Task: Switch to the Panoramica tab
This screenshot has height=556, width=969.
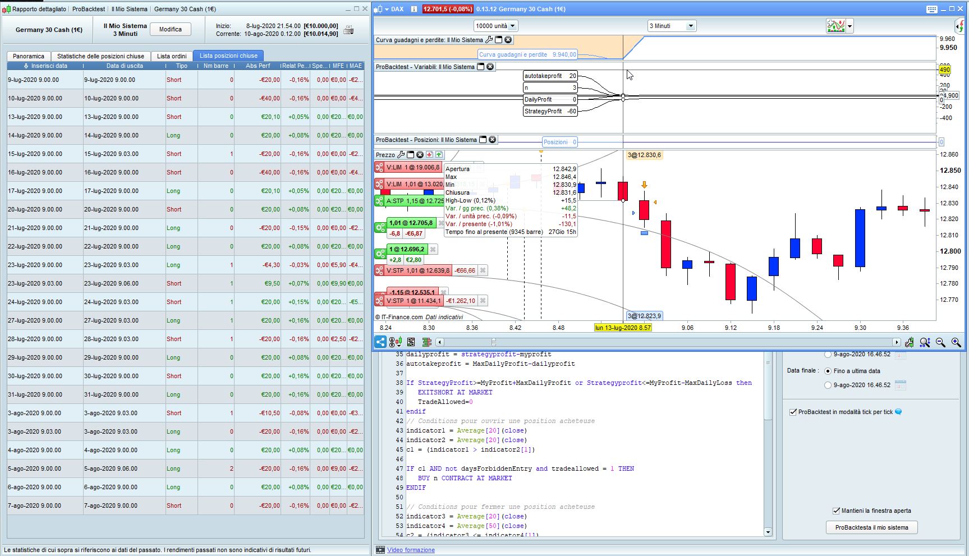Action: click(x=29, y=56)
